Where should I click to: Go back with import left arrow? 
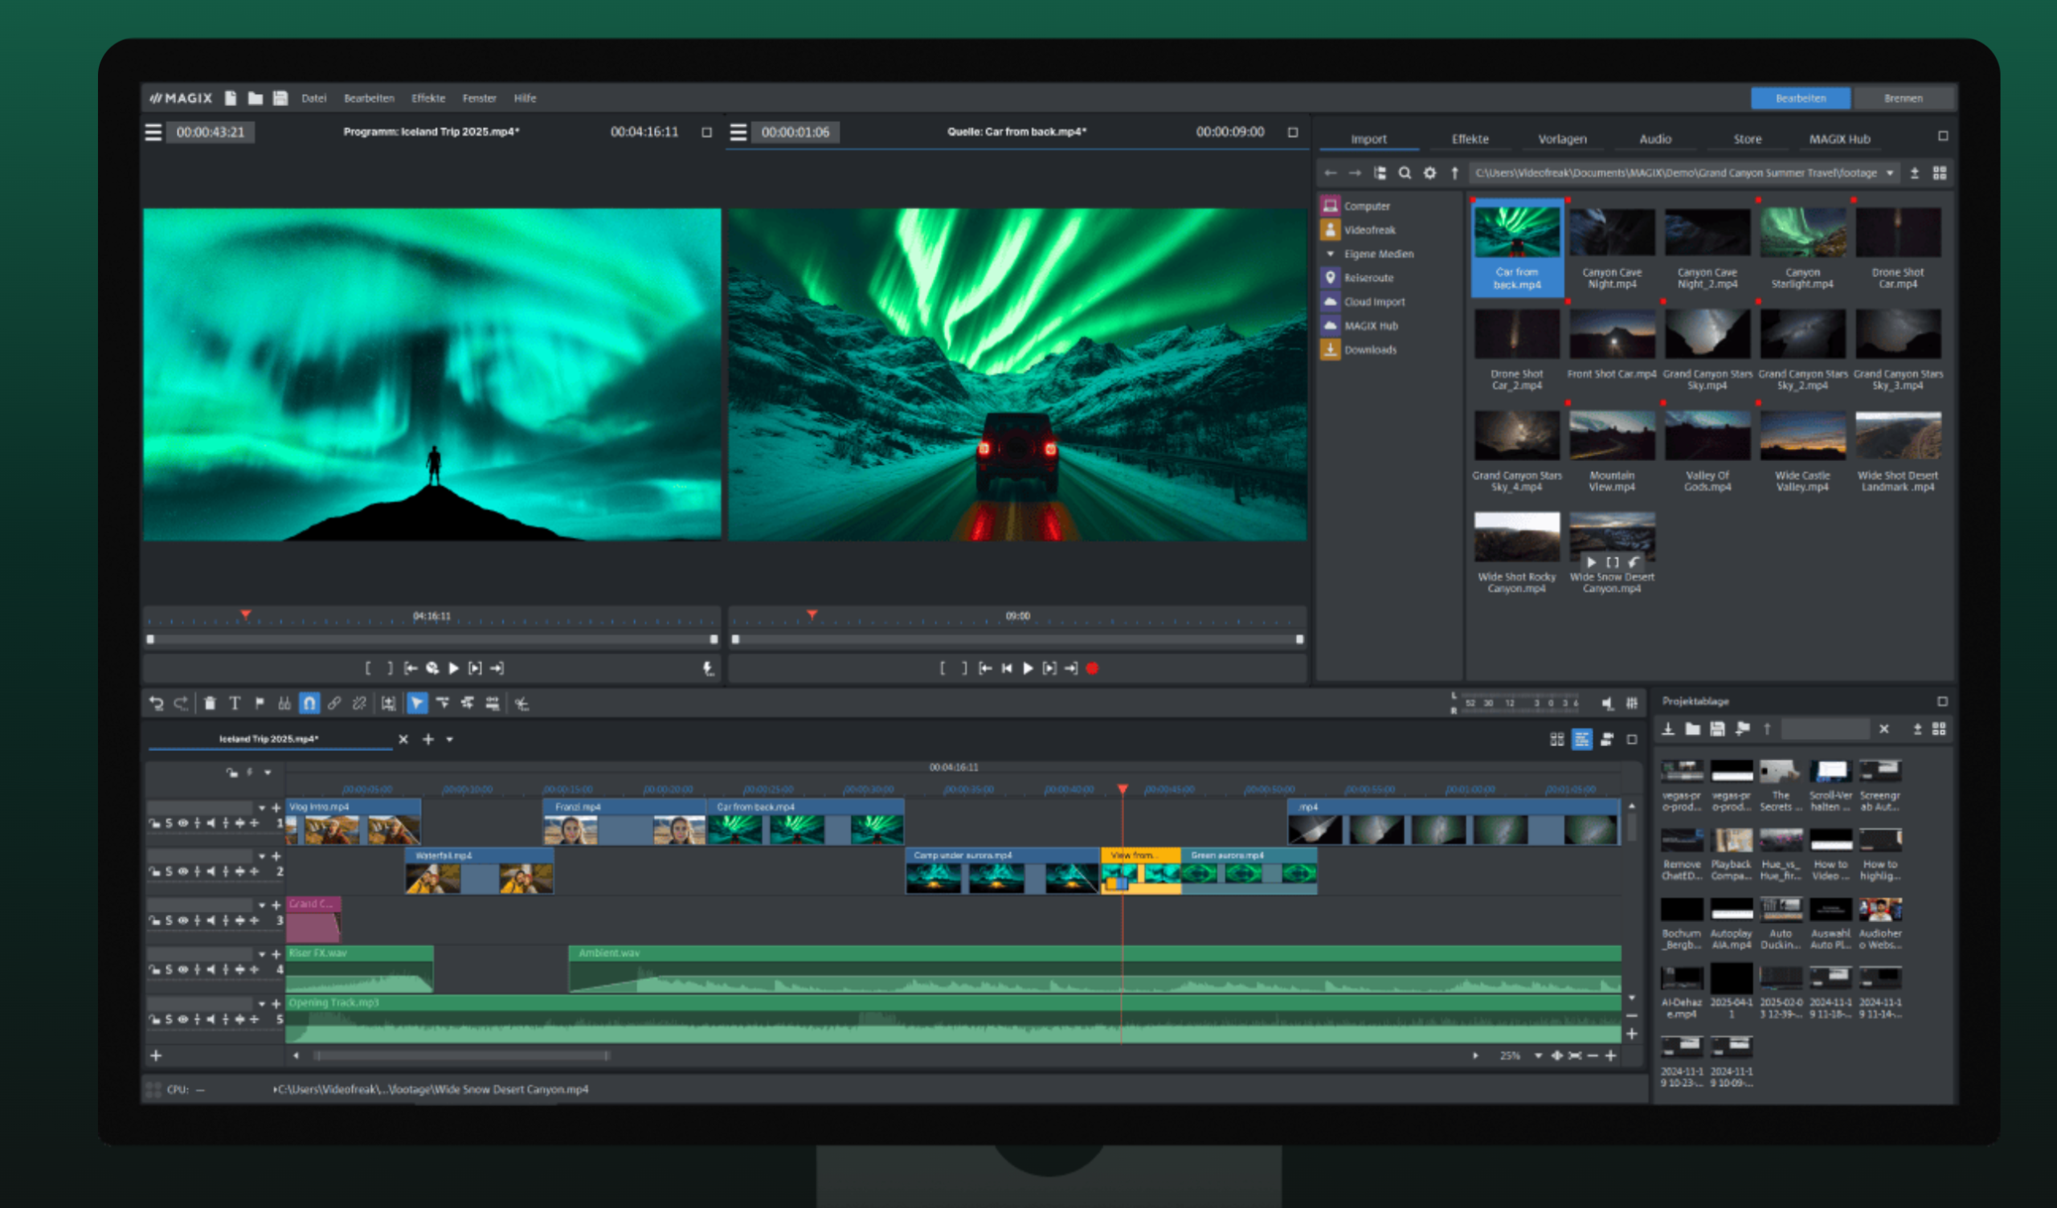[x=1331, y=173]
